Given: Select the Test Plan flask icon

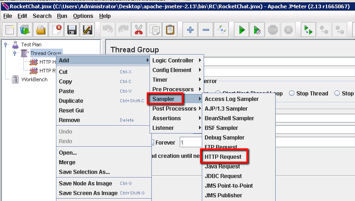Looking at the screenshot, I should pos(16,45).
